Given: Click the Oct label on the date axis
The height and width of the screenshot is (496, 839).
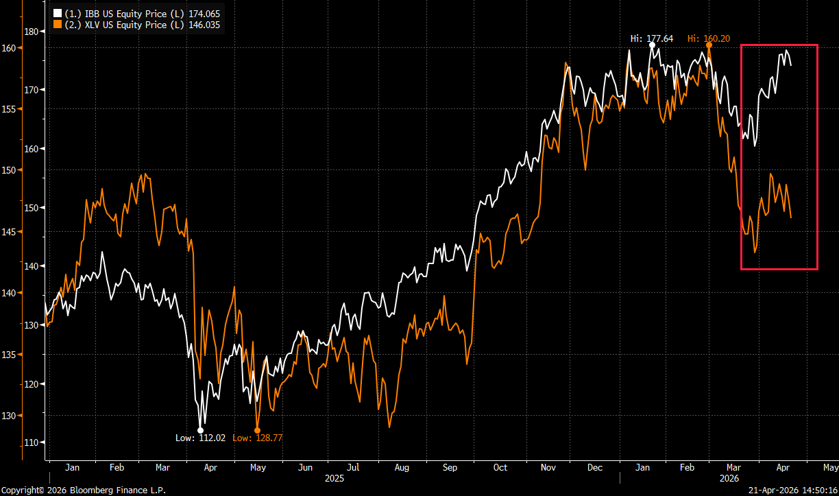Looking at the screenshot, I should point(500,468).
